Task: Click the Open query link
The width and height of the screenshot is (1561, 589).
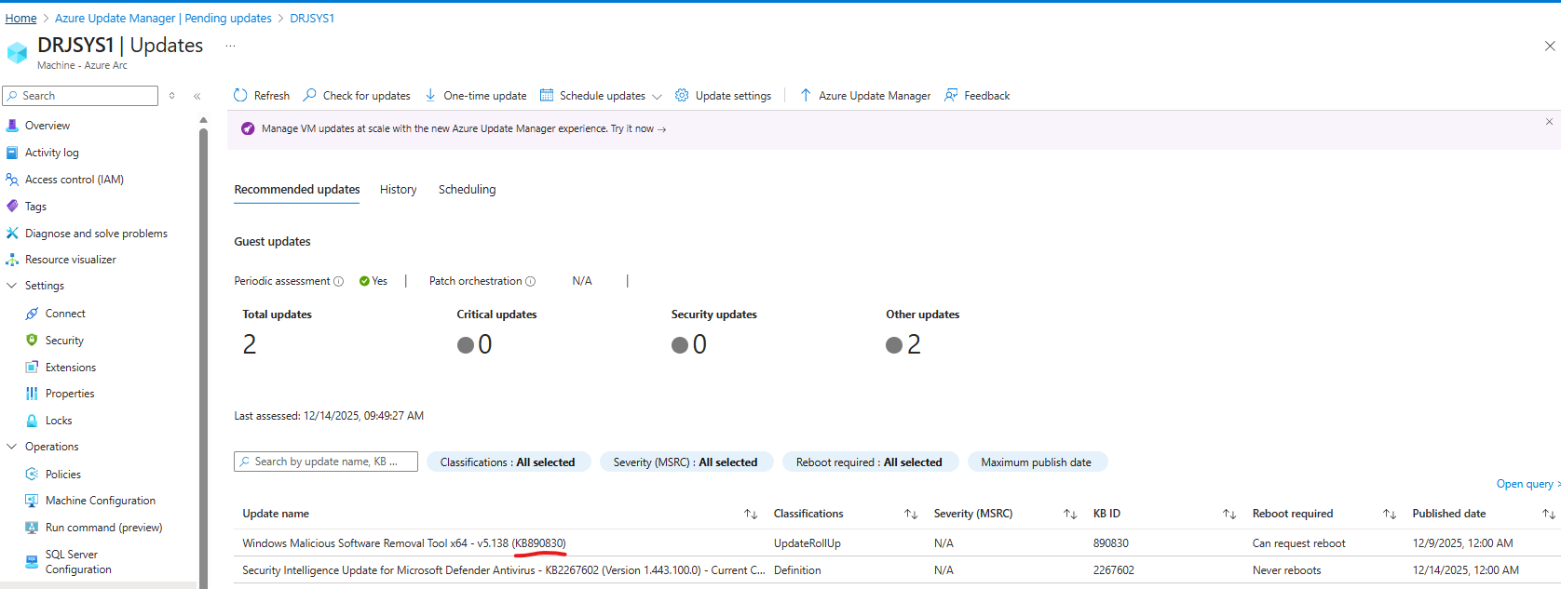Action: coord(1525,484)
